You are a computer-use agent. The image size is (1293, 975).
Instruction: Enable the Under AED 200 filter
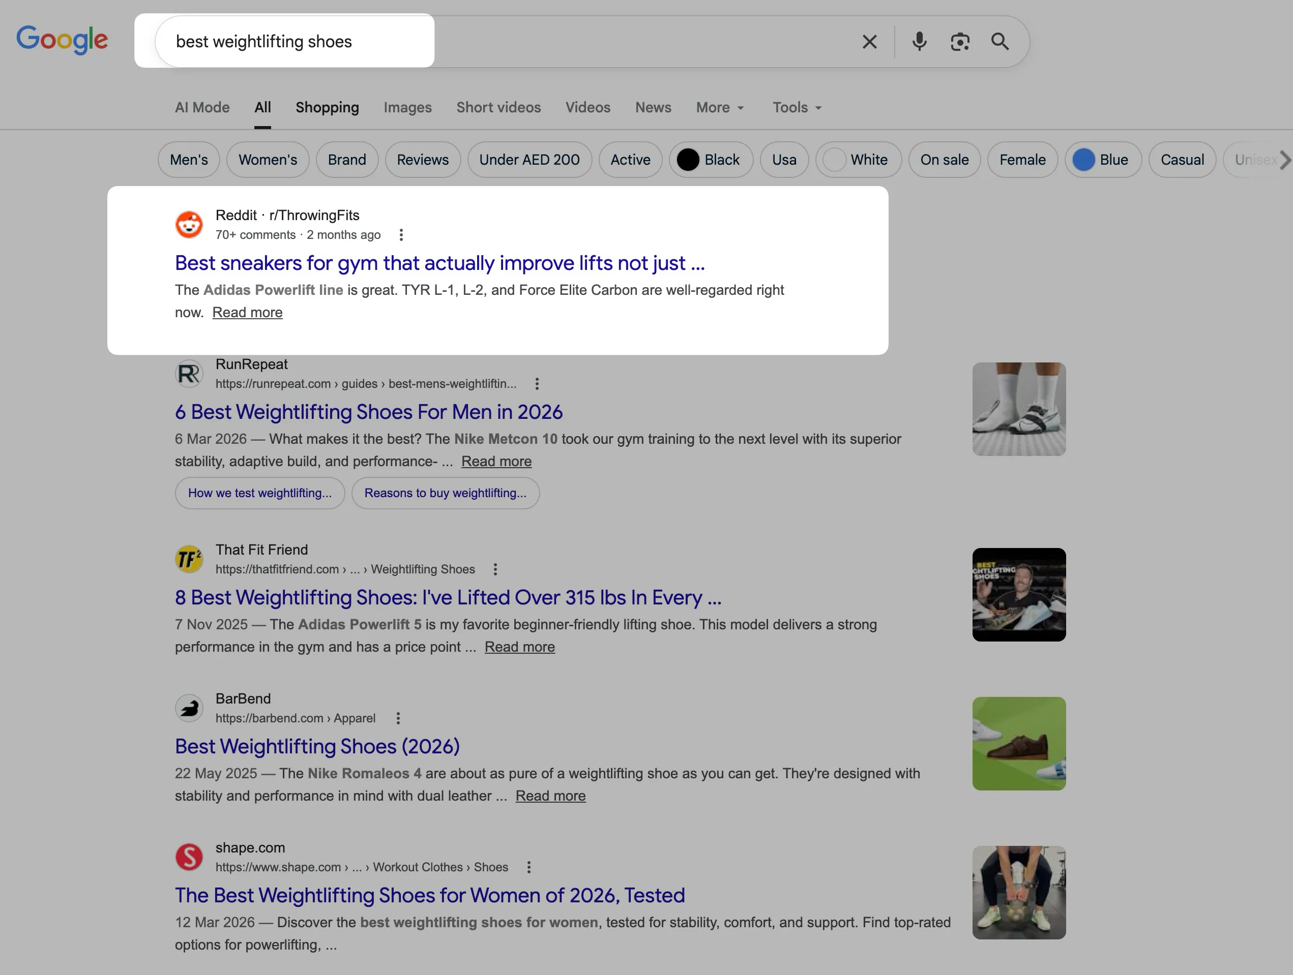click(x=529, y=160)
